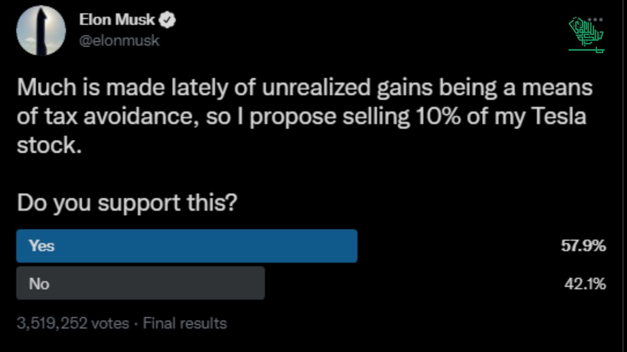The image size is (627, 352).
Task: Select the gray No poll option bar
Action: click(141, 283)
